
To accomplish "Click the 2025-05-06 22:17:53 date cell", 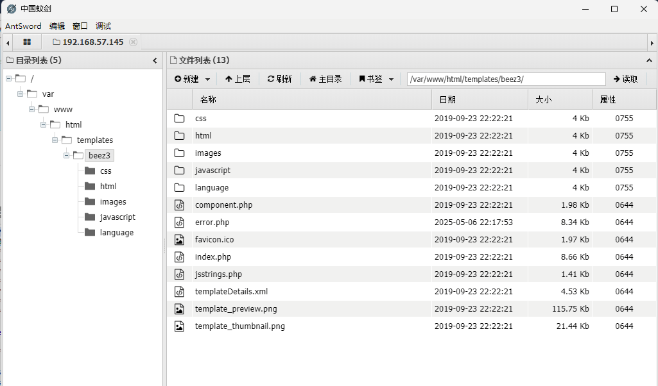I will tap(473, 222).
